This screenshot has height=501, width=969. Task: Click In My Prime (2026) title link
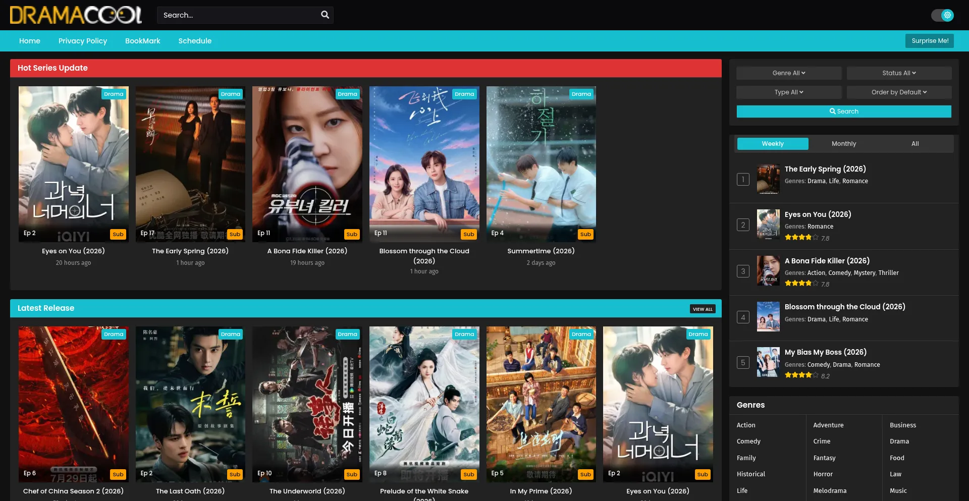tap(541, 491)
